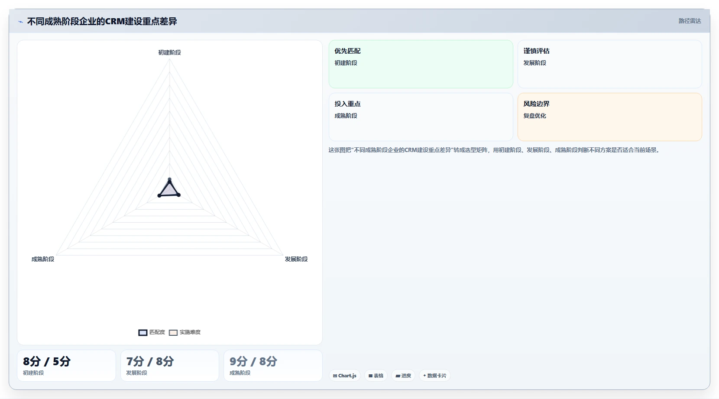Click the 表格 chip

pos(376,376)
